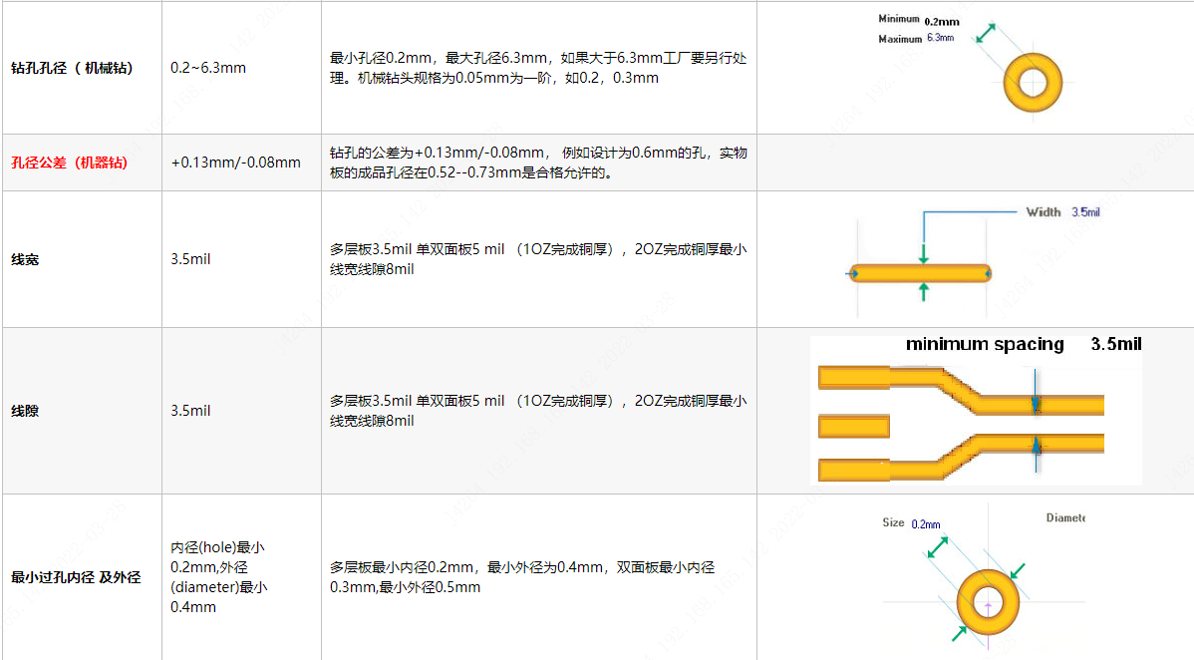Click the red 孔径公差（机器钻）label
The height and width of the screenshot is (660, 1194).
[70, 163]
